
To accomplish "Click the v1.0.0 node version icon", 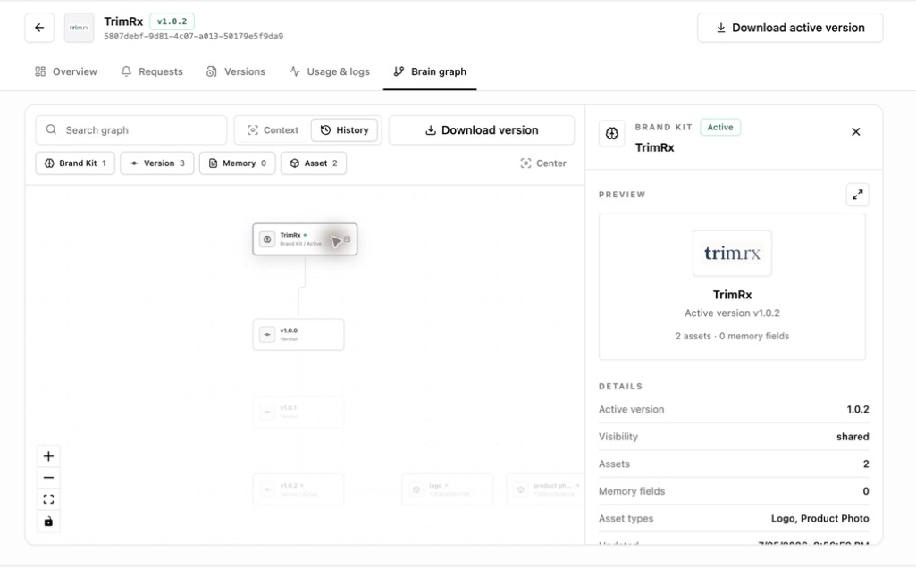I will point(267,335).
